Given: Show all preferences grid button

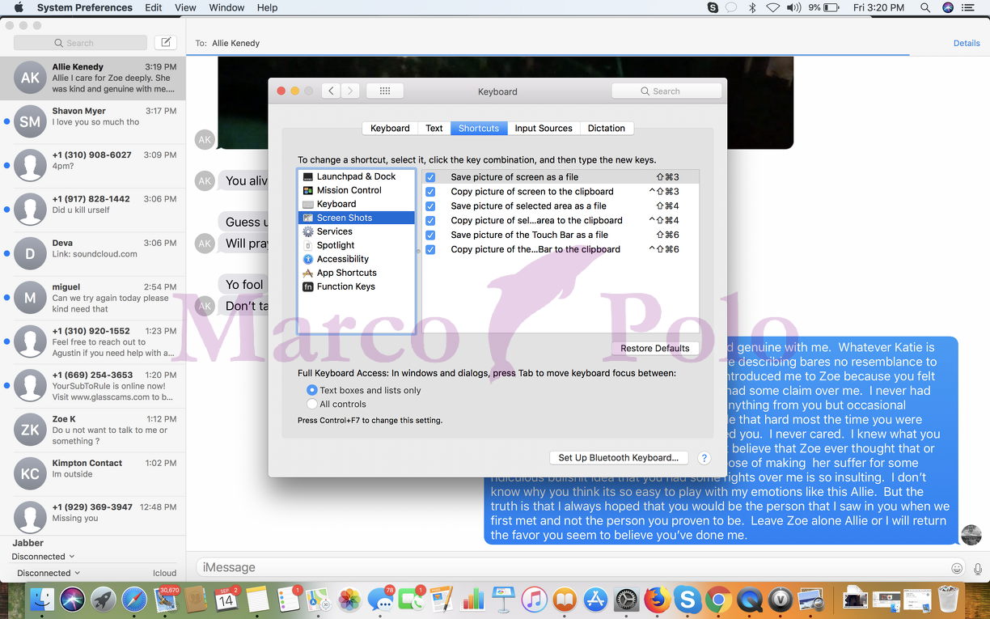Looking at the screenshot, I should 385,91.
